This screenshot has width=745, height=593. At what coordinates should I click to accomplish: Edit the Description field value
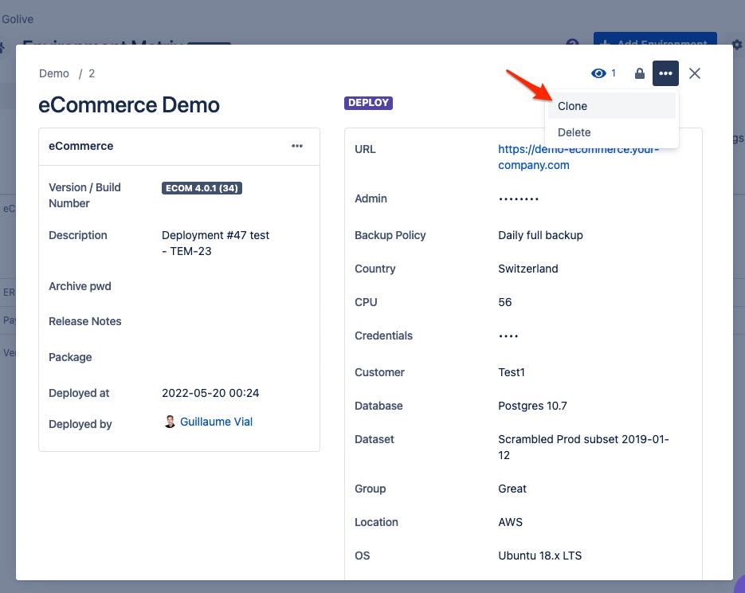pyautogui.click(x=215, y=243)
